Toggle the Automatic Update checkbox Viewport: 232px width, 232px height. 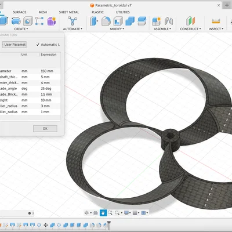[x=38, y=45]
